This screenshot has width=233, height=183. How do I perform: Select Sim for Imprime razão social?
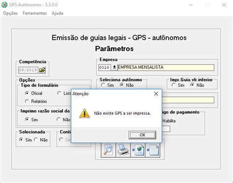(x=27, y=120)
